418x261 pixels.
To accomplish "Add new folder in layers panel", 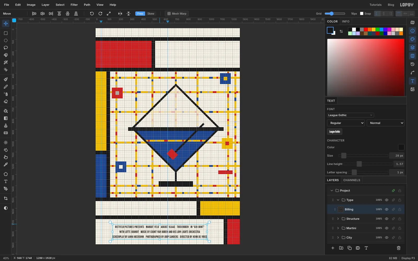I will click(341, 248).
